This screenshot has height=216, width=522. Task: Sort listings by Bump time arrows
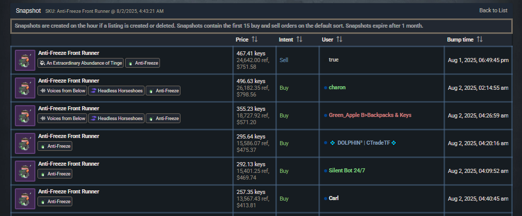tap(479, 40)
